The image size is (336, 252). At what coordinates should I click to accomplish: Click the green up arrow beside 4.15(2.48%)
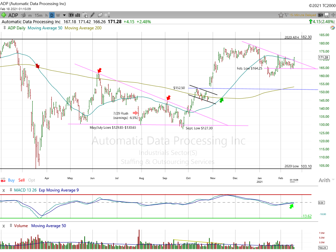click(x=310, y=22)
